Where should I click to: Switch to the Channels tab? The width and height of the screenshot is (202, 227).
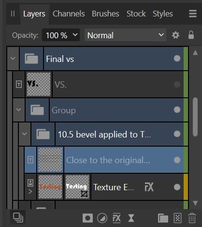[69, 14]
